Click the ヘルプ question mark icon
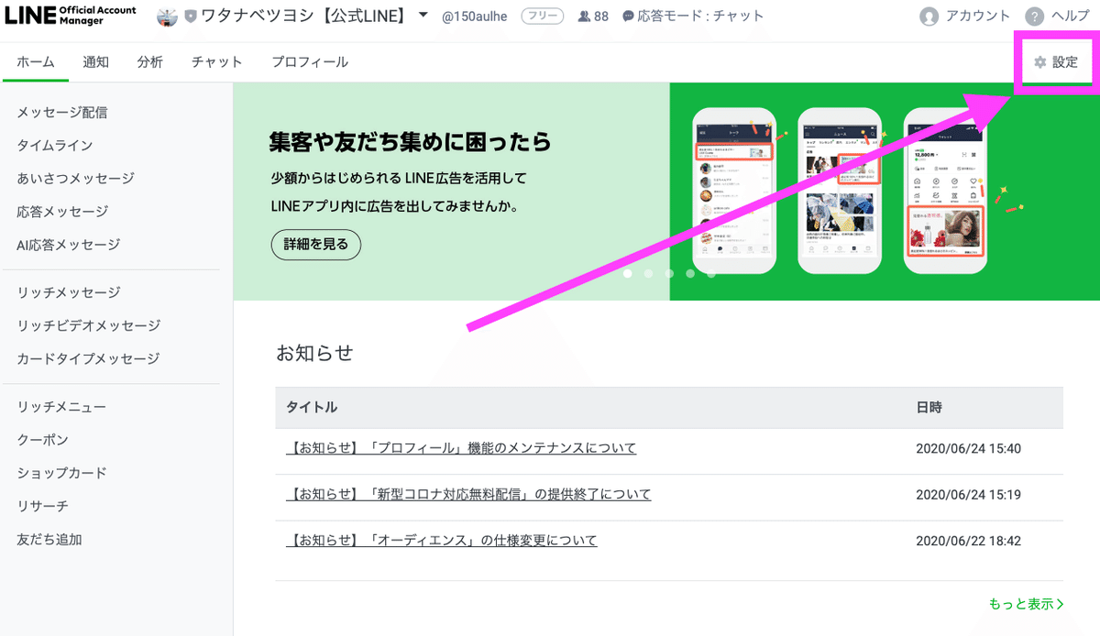 click(1035, 16)
